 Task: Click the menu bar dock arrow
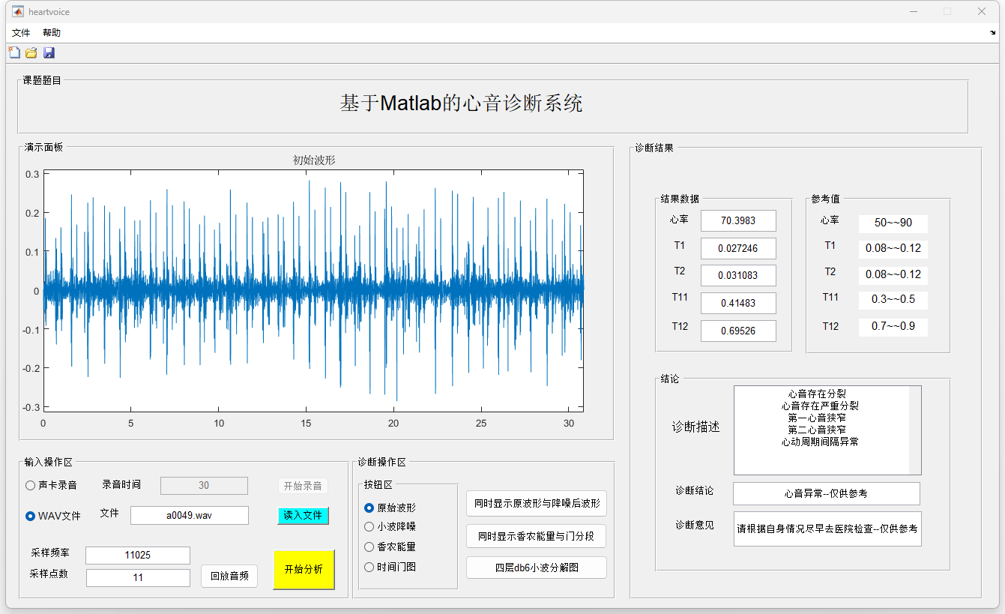point(992,33)
